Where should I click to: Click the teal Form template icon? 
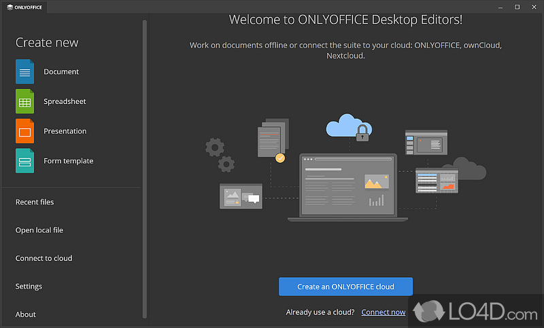24,161
